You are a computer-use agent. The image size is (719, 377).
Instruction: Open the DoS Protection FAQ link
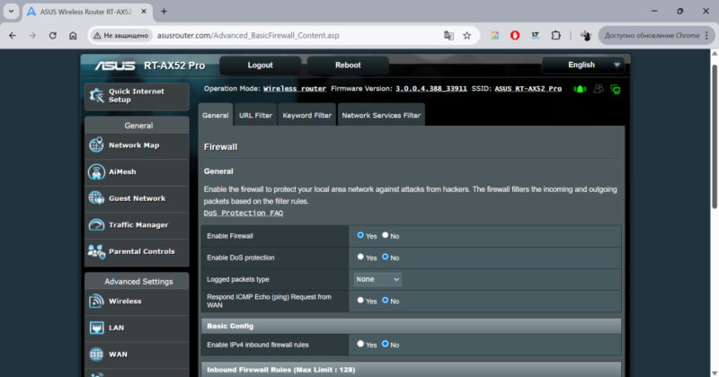(x=244, y=213)
